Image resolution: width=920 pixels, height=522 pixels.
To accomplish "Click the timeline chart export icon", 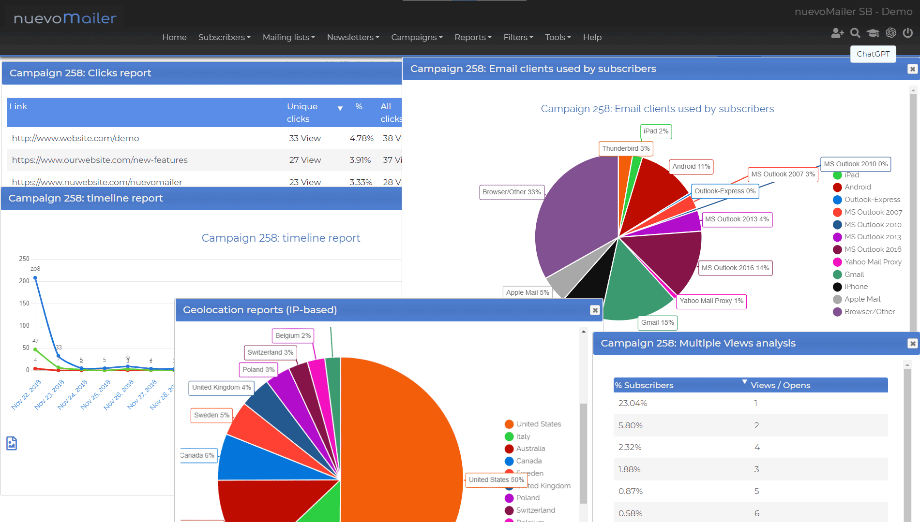I will 12,443.
